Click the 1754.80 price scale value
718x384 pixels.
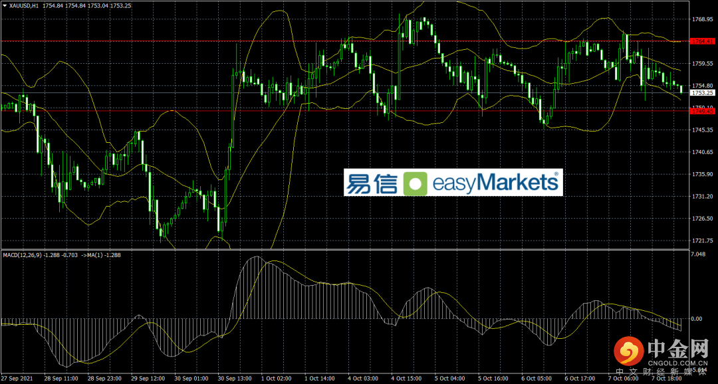(703, 85)
